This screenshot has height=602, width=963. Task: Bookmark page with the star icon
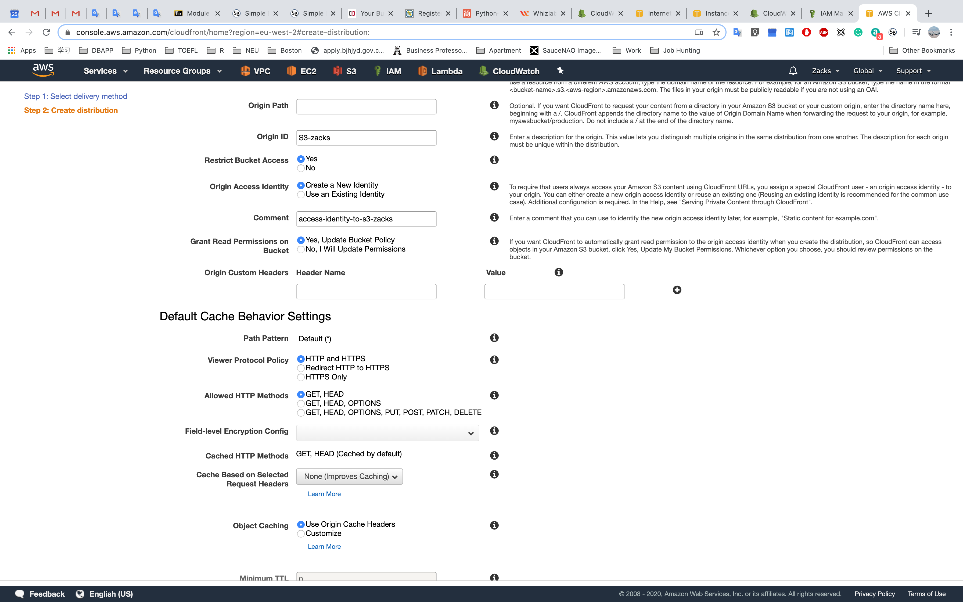click(716, 32)
